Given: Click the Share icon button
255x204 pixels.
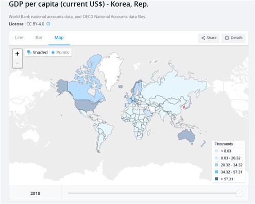Looking at the screenshot, I should coord(209,38).
